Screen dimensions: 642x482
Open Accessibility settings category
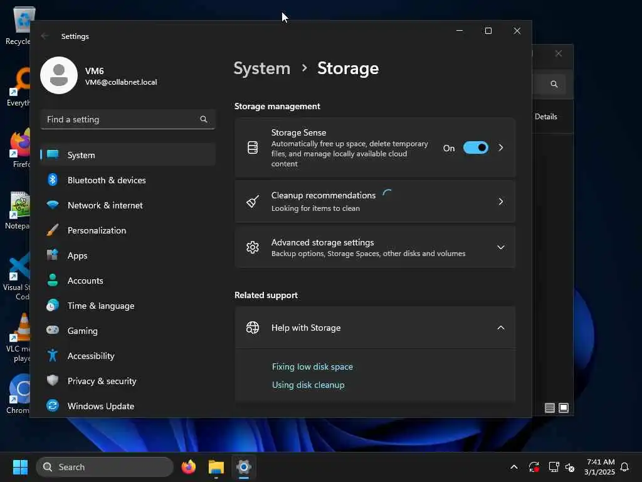(128, 356)
